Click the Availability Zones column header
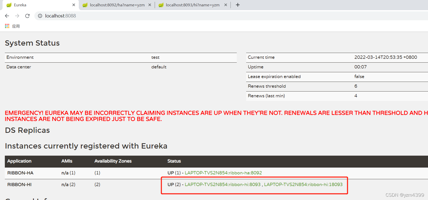This screenshot has width=428, height=200. [113, 161]
